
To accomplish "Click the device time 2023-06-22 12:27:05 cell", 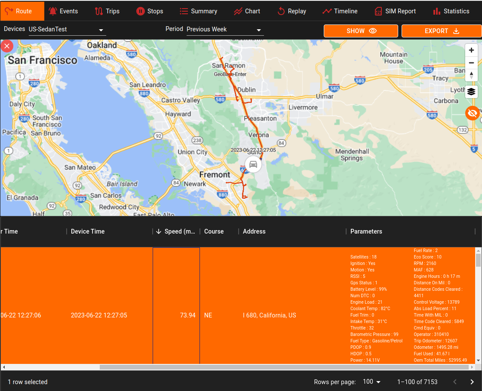I will coord(99,315).
